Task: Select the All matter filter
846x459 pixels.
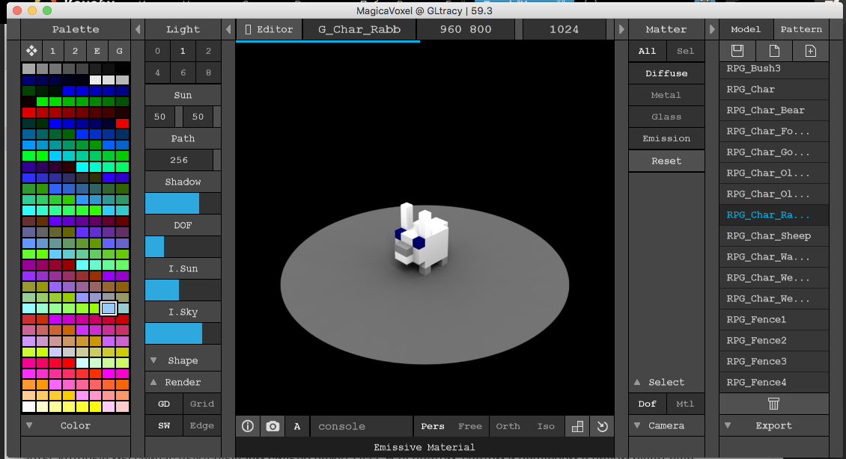Action: point(647,51)
